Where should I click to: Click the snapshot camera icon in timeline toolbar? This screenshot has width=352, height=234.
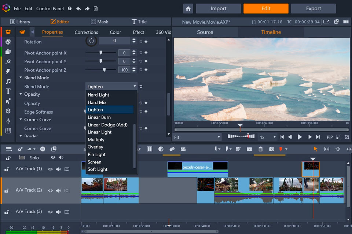(272, 149)
